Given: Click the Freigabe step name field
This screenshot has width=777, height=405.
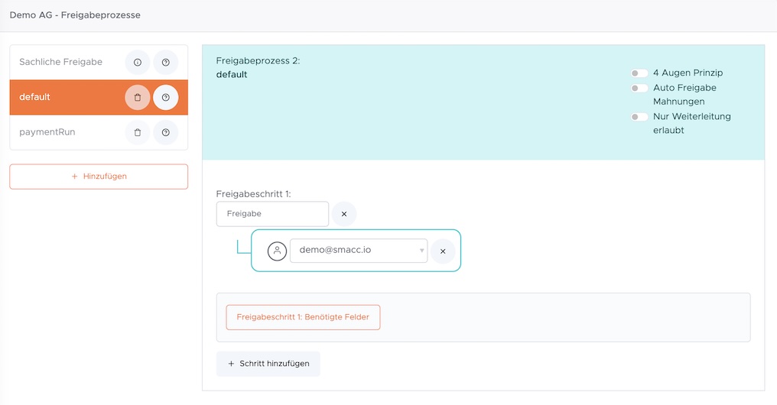Looking at the screenshot, I should point(272,214).
